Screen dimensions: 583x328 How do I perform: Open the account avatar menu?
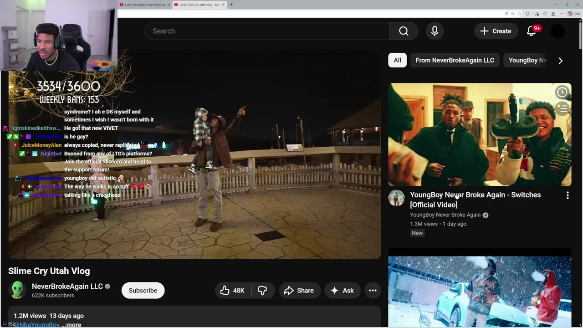click(557, 31)
